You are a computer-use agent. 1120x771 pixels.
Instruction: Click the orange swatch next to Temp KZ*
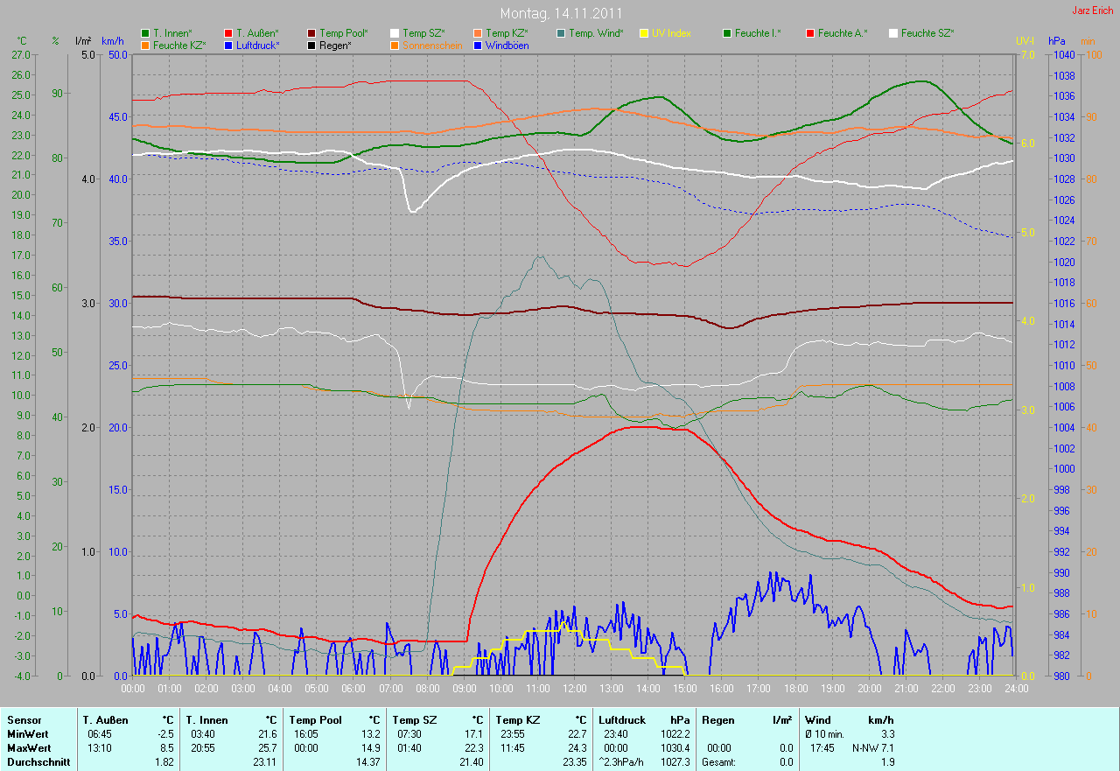(478, 33)
